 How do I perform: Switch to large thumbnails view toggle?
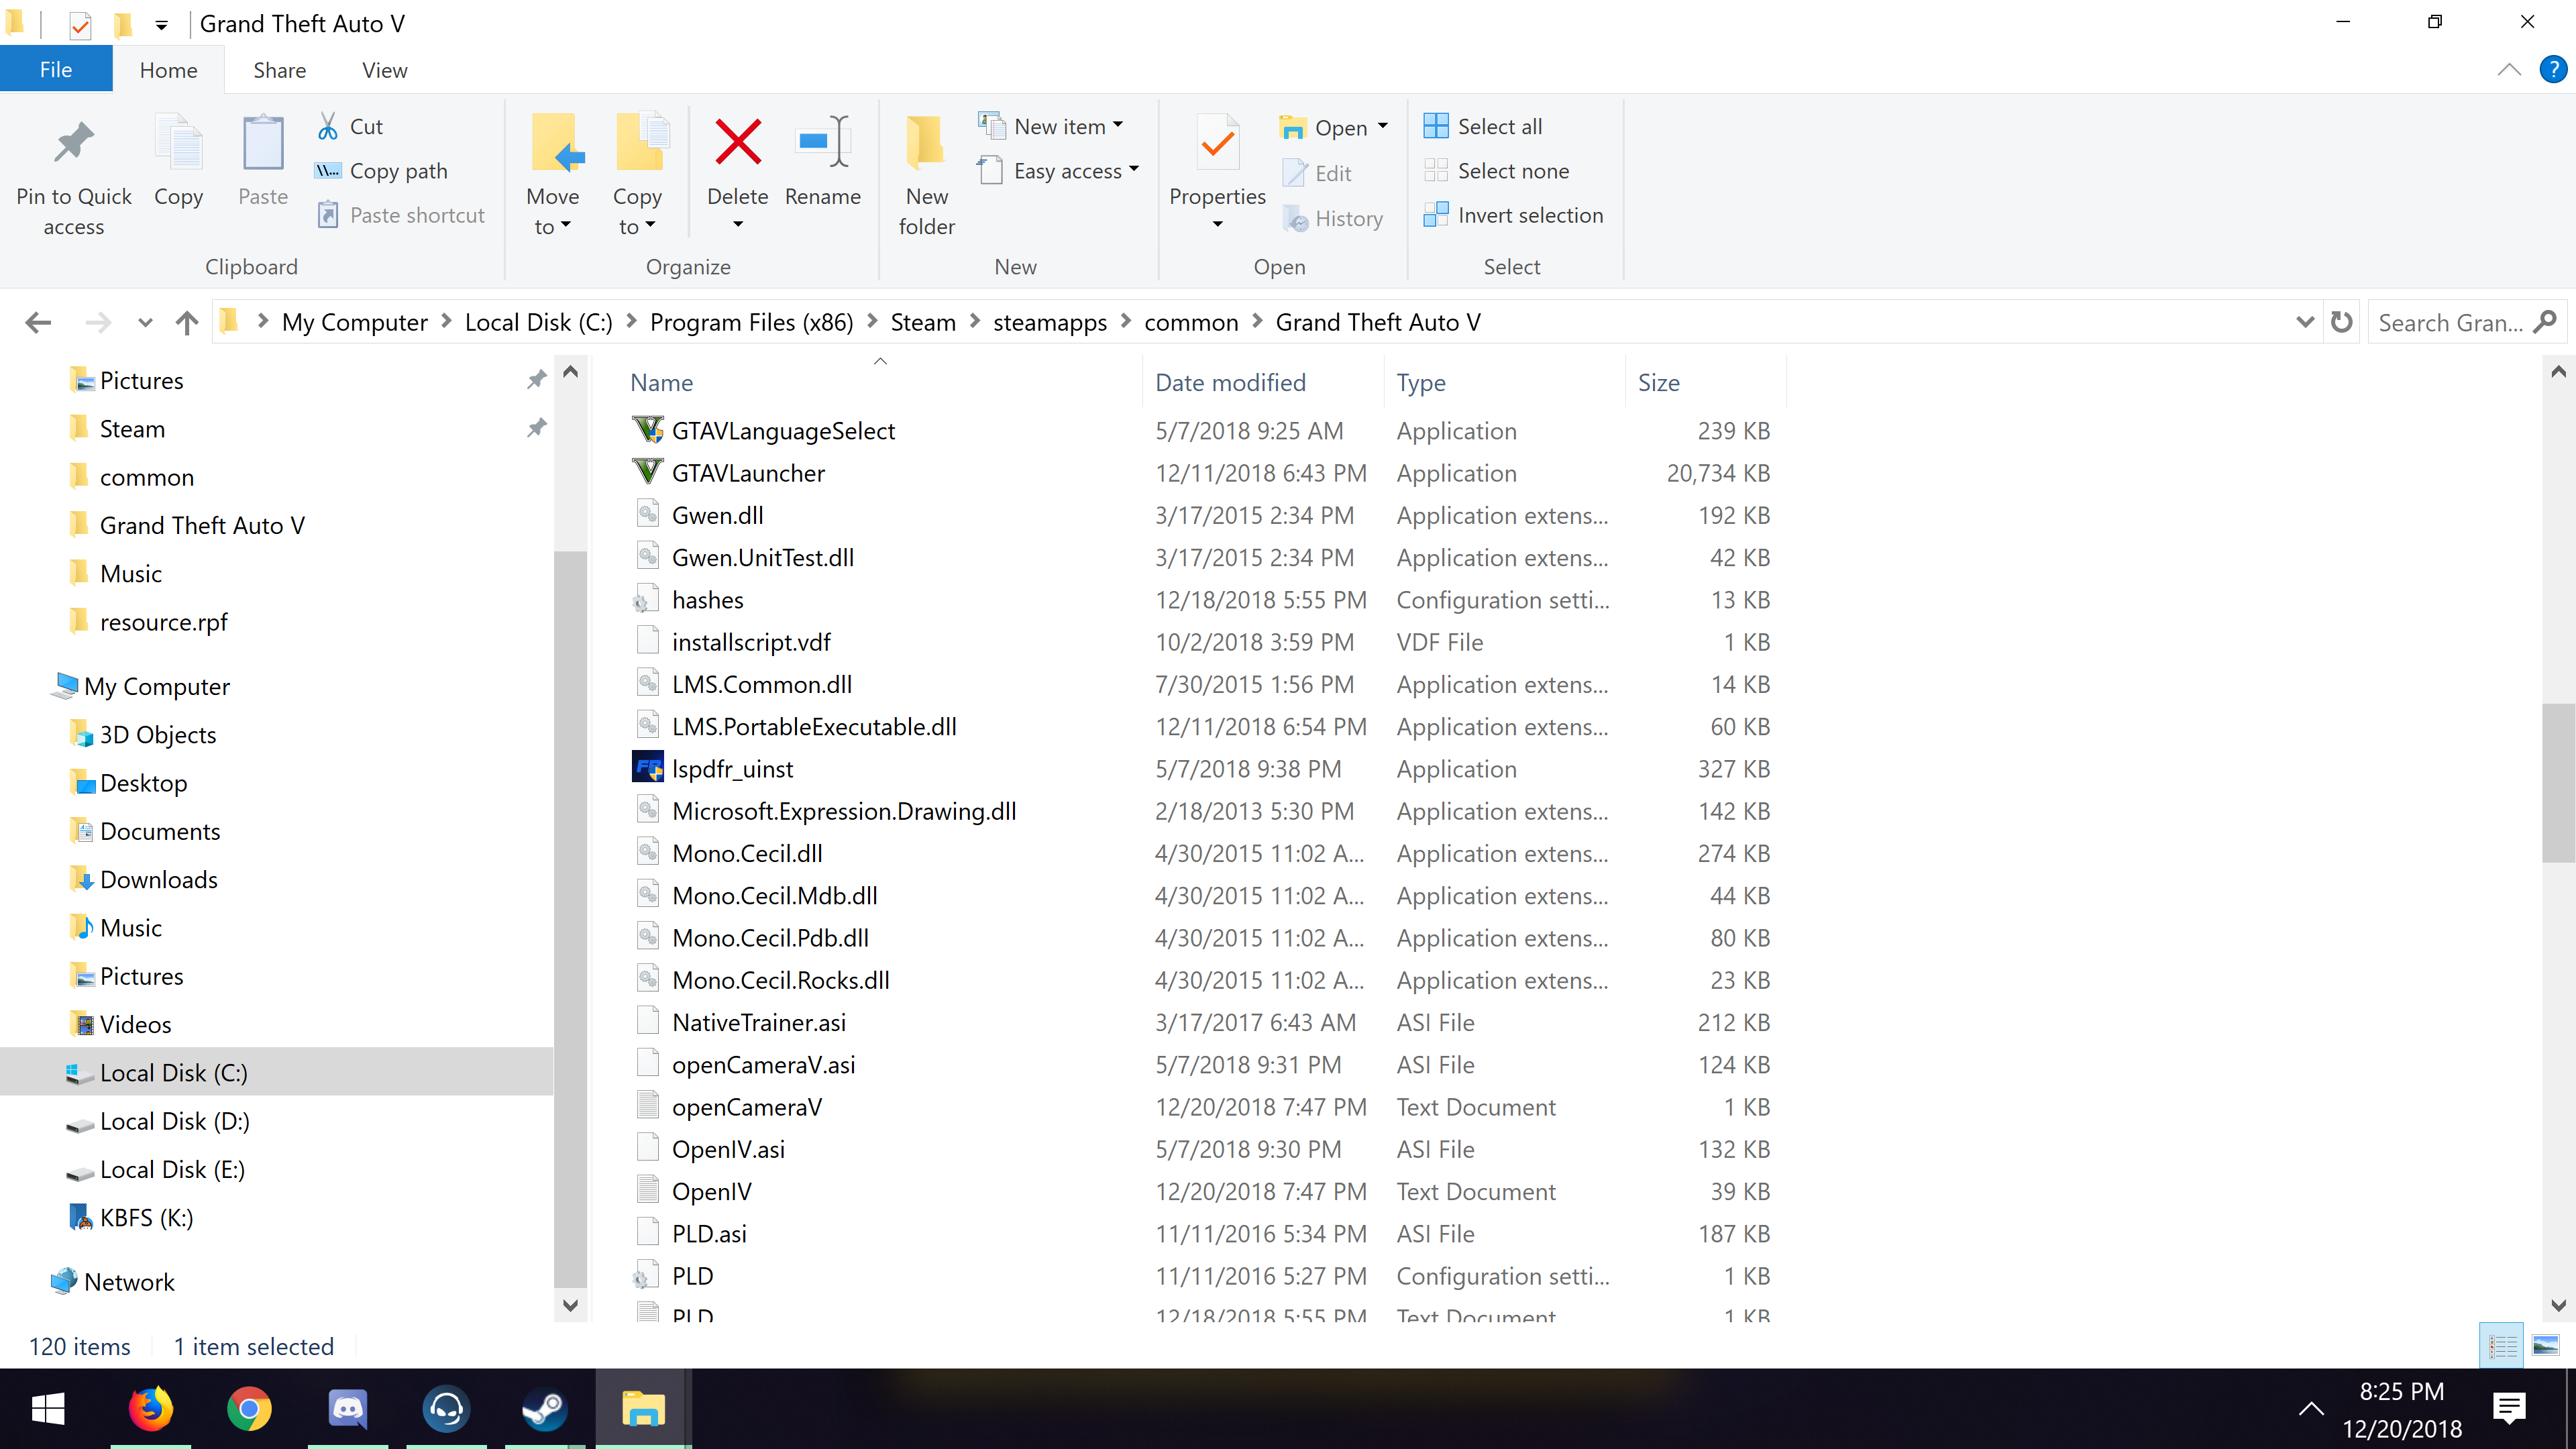tap(2545, 1346)
